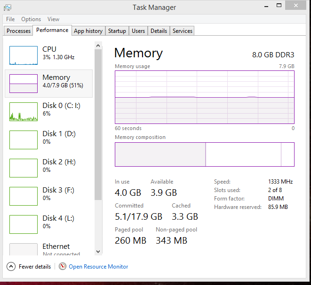Image resolution: width=311 pixels, height=285 pixels.
Task: Click the Fewer details collapse arrow icon
Action: click(11, 266)
